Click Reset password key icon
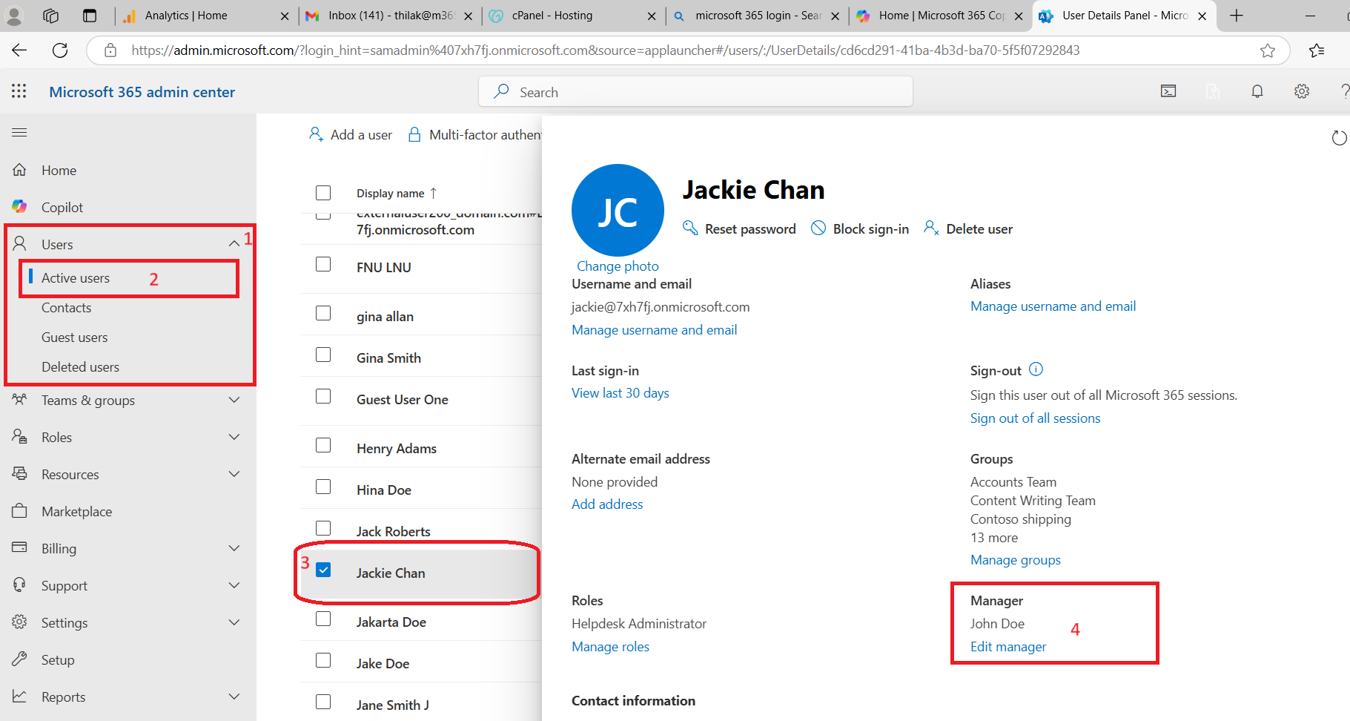 coord(690,228)
